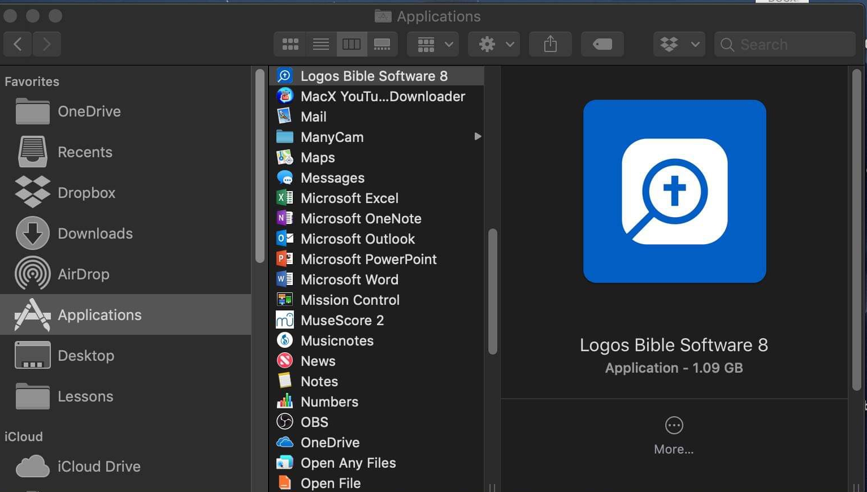Click the iCloud section header
The width and height of the screenshot is (867, 492).
click(x=24, y=437)
